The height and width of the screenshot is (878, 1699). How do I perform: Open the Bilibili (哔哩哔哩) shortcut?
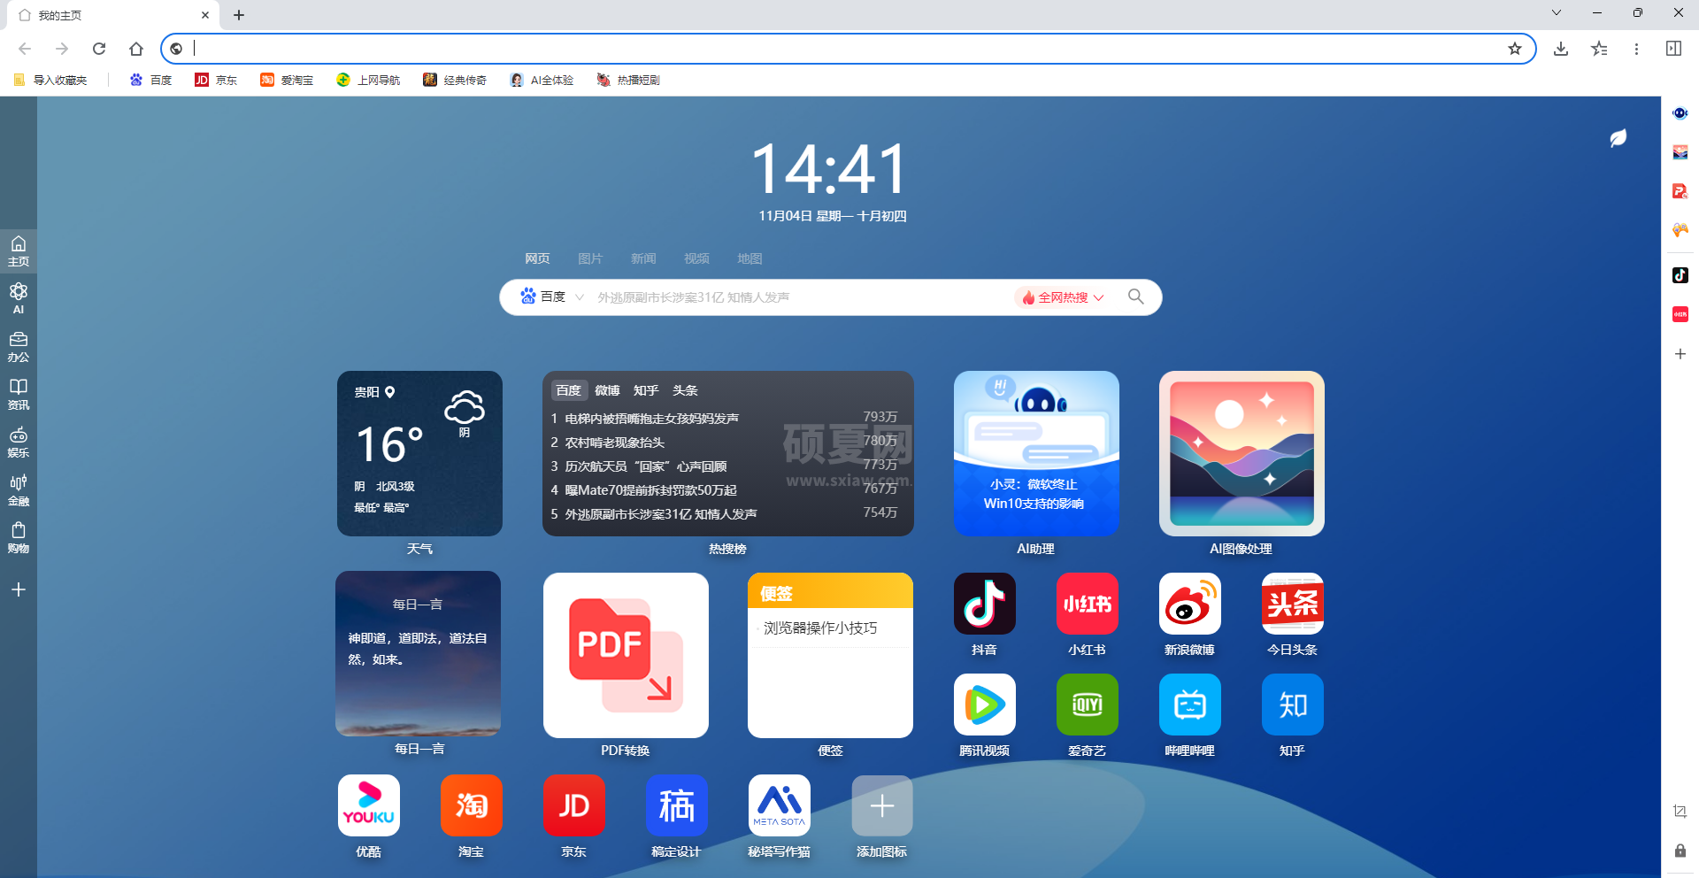click(1189, 705)
